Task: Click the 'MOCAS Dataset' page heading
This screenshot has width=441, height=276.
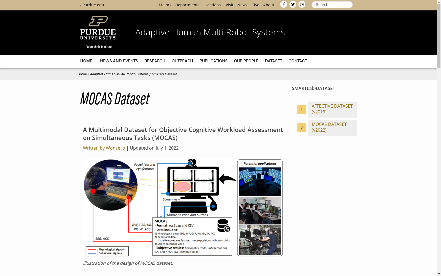Action: tap(115, 99)
